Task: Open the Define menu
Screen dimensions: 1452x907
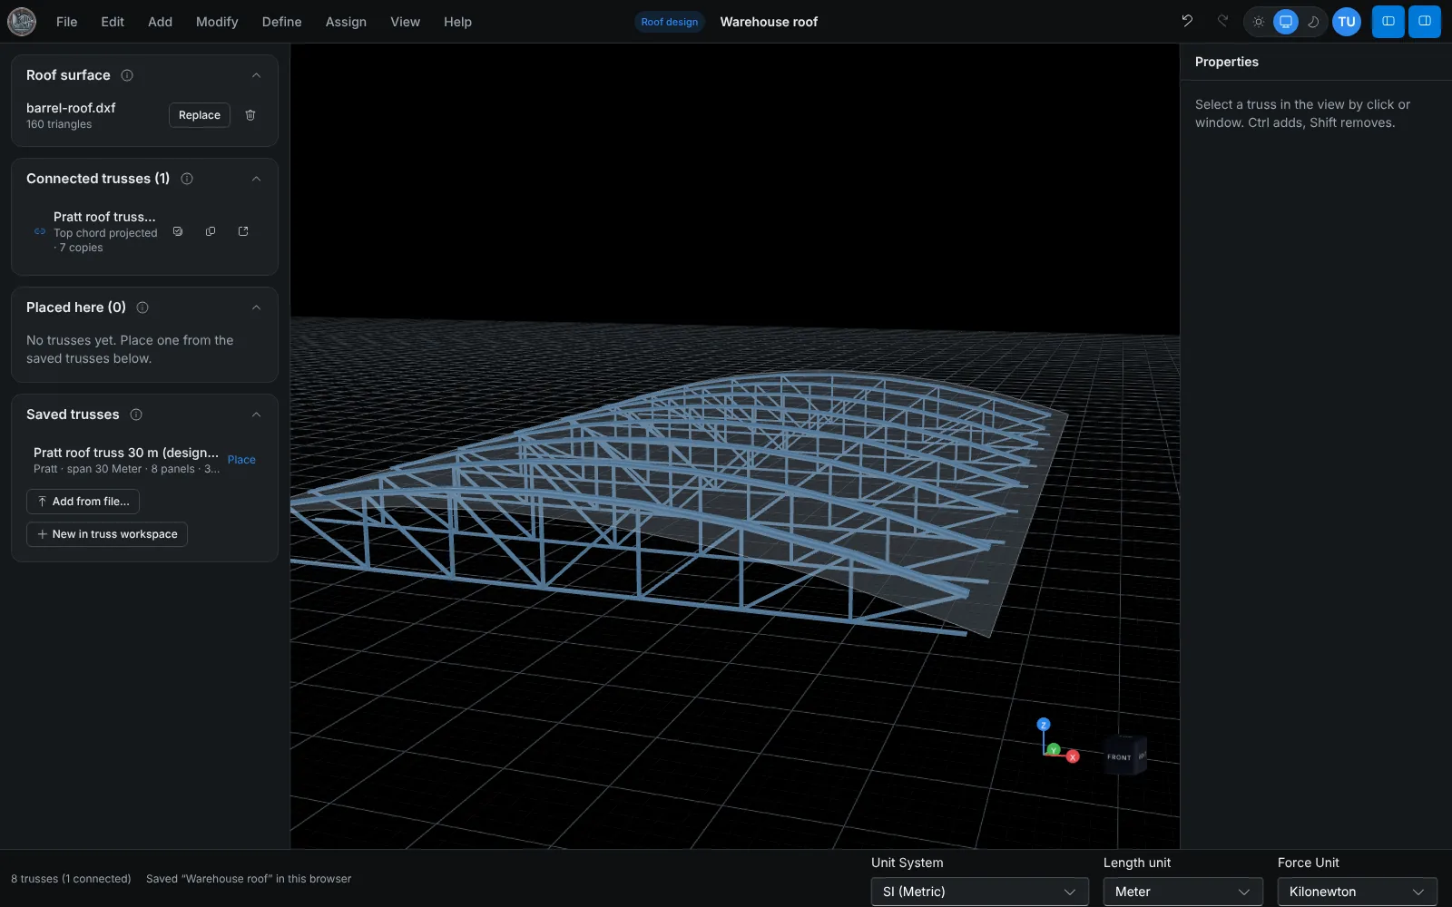Action: [x=281, y=22]
